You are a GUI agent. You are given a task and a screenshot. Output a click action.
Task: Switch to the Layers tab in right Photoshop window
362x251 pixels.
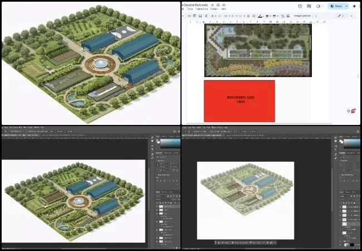pyautogui.click(x=341, y=192)
